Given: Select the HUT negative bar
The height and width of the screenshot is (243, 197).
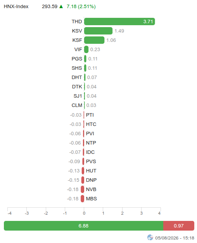Looking at the screenshot, I should click(x=83, y=171).
